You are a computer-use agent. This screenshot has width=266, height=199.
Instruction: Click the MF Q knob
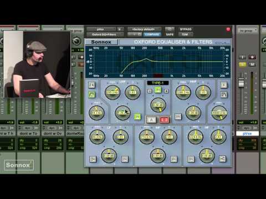pos(169,137)
